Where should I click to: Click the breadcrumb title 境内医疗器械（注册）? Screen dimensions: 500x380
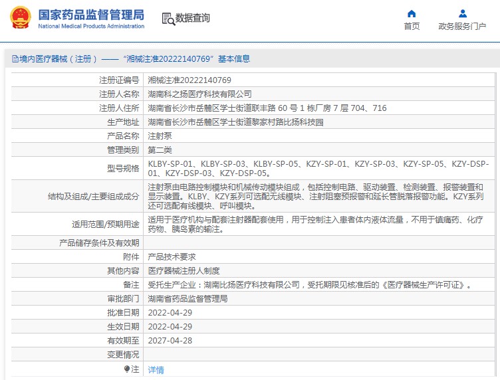[58, 59]
